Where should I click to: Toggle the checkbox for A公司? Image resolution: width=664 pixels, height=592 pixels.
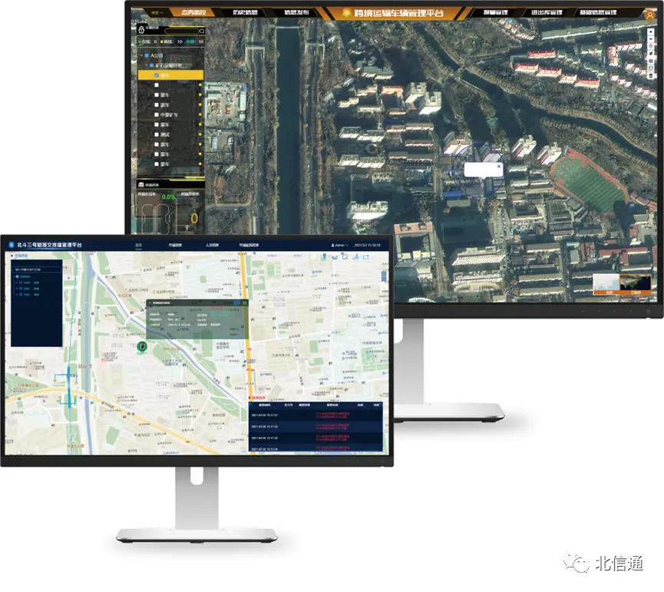147,56
